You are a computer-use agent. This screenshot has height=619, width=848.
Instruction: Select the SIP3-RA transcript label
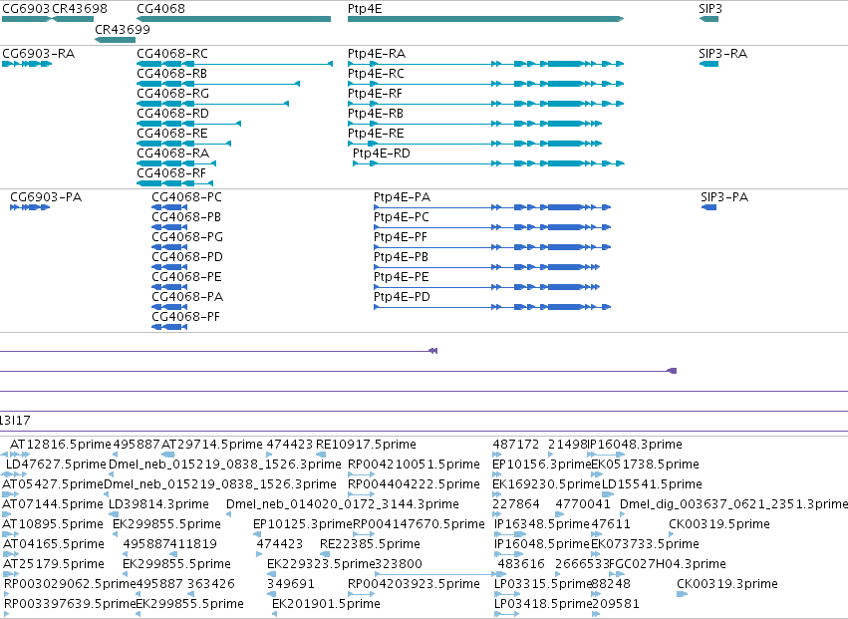coord(722,54)
